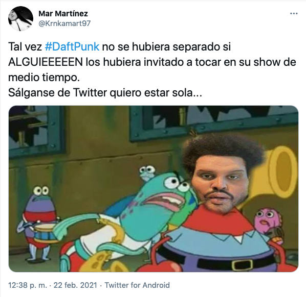Click the small blue fish behind the teal fish

(x=147, y=173)
